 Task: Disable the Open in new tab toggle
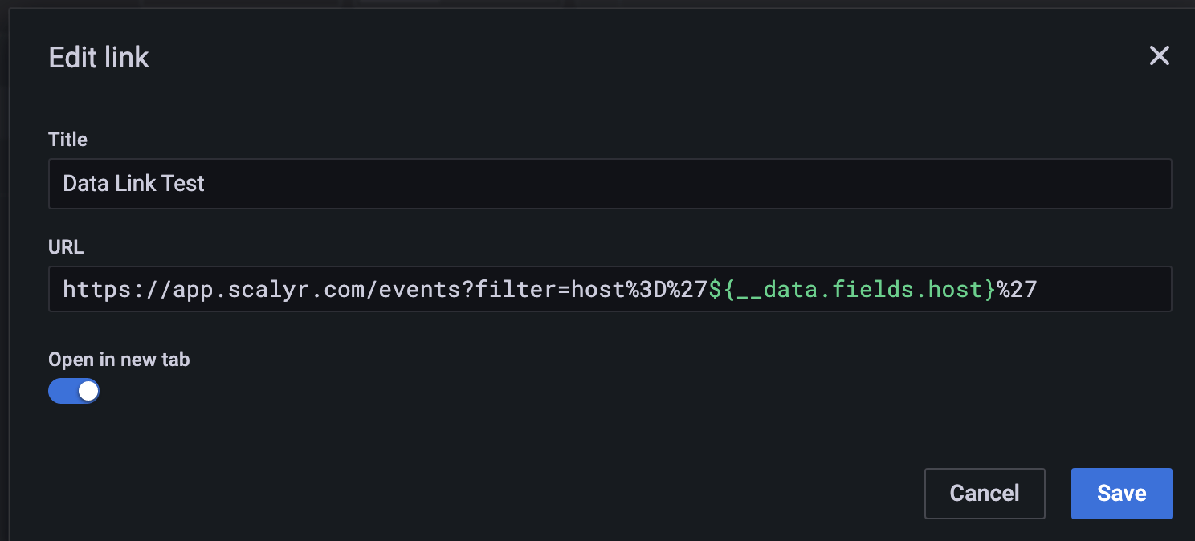coord(74,390)
